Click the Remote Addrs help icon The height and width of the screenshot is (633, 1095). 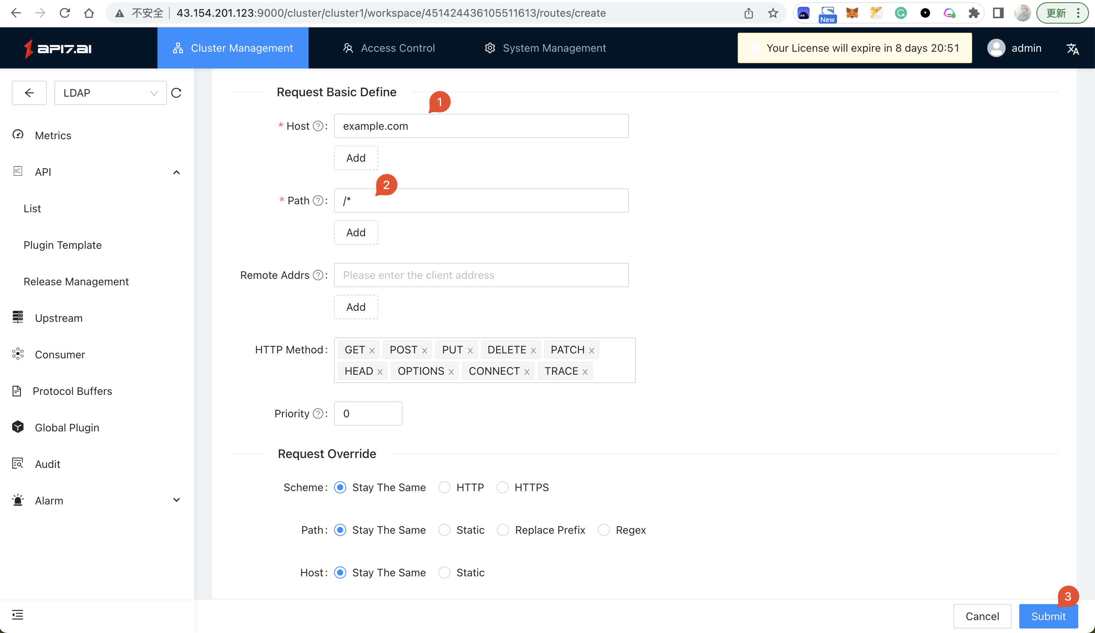tap(318, 275)
